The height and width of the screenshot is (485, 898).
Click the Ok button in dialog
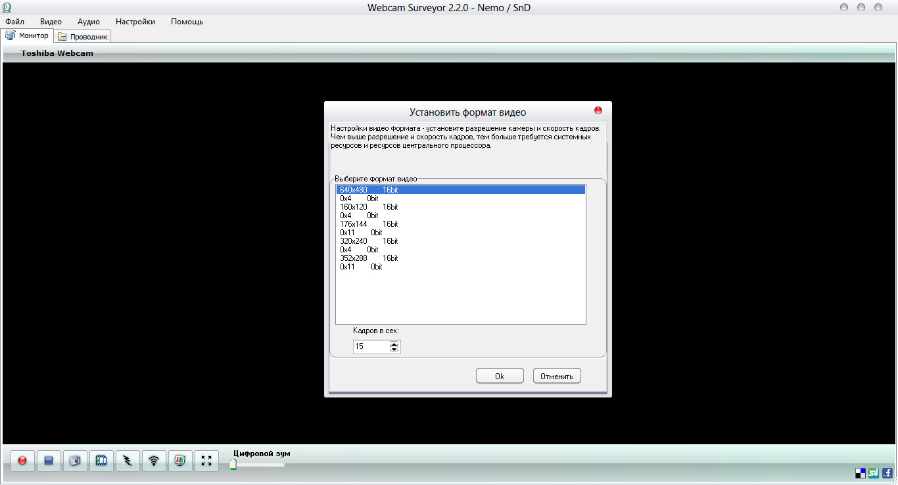(x=500, y=376)
